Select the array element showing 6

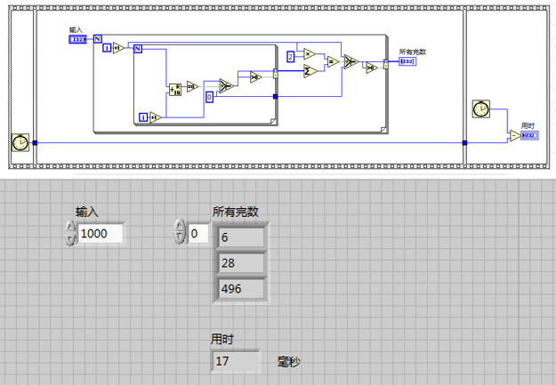pyautogui.click(x=241, y=237)
